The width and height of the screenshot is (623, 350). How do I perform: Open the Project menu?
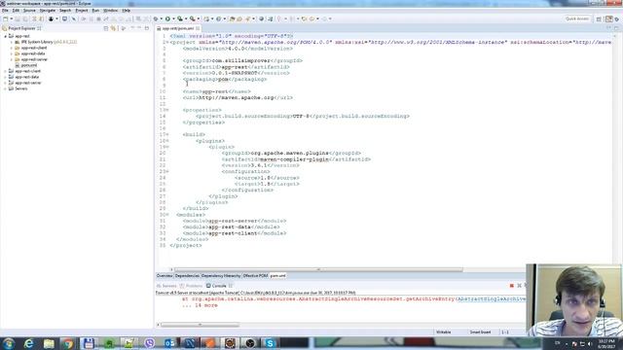(x=82, y=11)
